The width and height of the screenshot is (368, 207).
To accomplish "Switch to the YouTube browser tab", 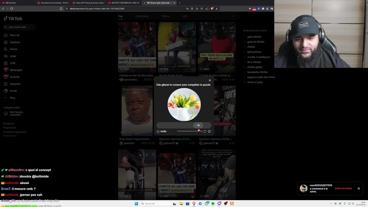I will (17, 3).
